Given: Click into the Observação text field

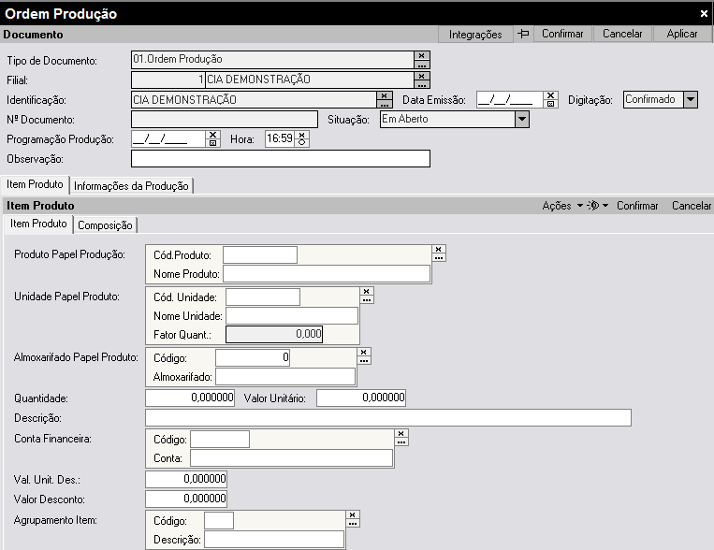Looking at the screenshot, I should pyautogui.click(x=281, y=158).
